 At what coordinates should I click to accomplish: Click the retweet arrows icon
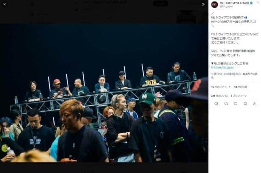226,104
